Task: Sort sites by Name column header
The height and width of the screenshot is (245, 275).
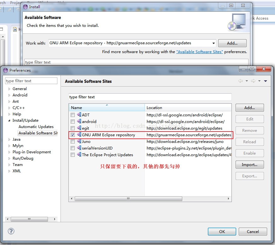Action: 107,107
